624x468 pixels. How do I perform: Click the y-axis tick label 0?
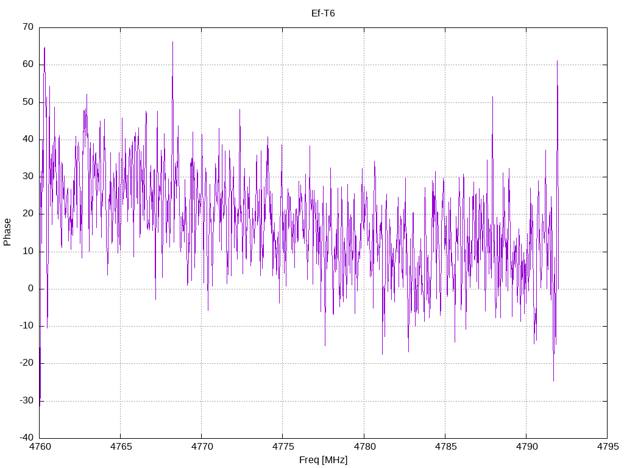[31, 288]
